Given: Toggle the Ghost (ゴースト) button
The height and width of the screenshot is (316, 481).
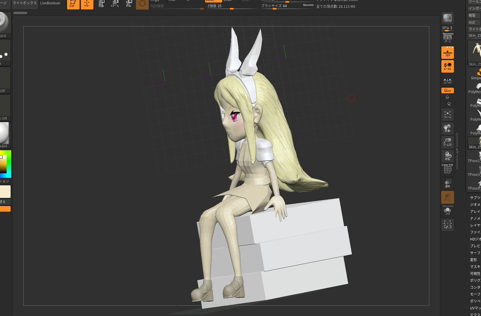Looking at the screenshot, I should [x=447, y=197].
